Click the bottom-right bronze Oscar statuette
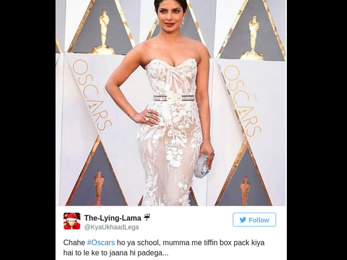Screen dimensions: 347x260 click(245, 191)
